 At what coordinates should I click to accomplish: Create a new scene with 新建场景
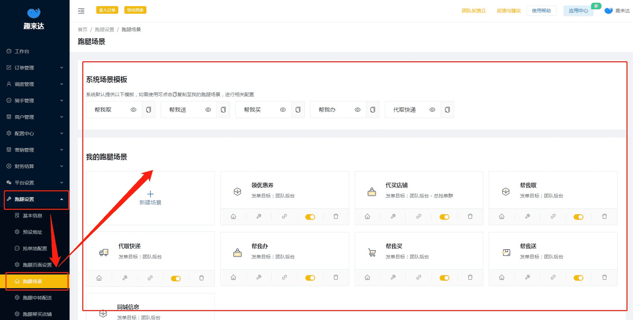click(x=150, y=198)
